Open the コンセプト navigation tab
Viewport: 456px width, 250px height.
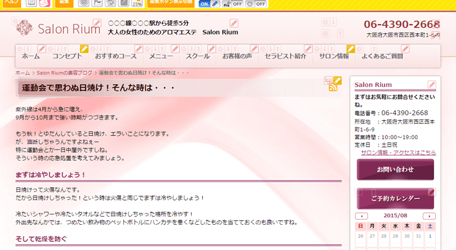67,56
